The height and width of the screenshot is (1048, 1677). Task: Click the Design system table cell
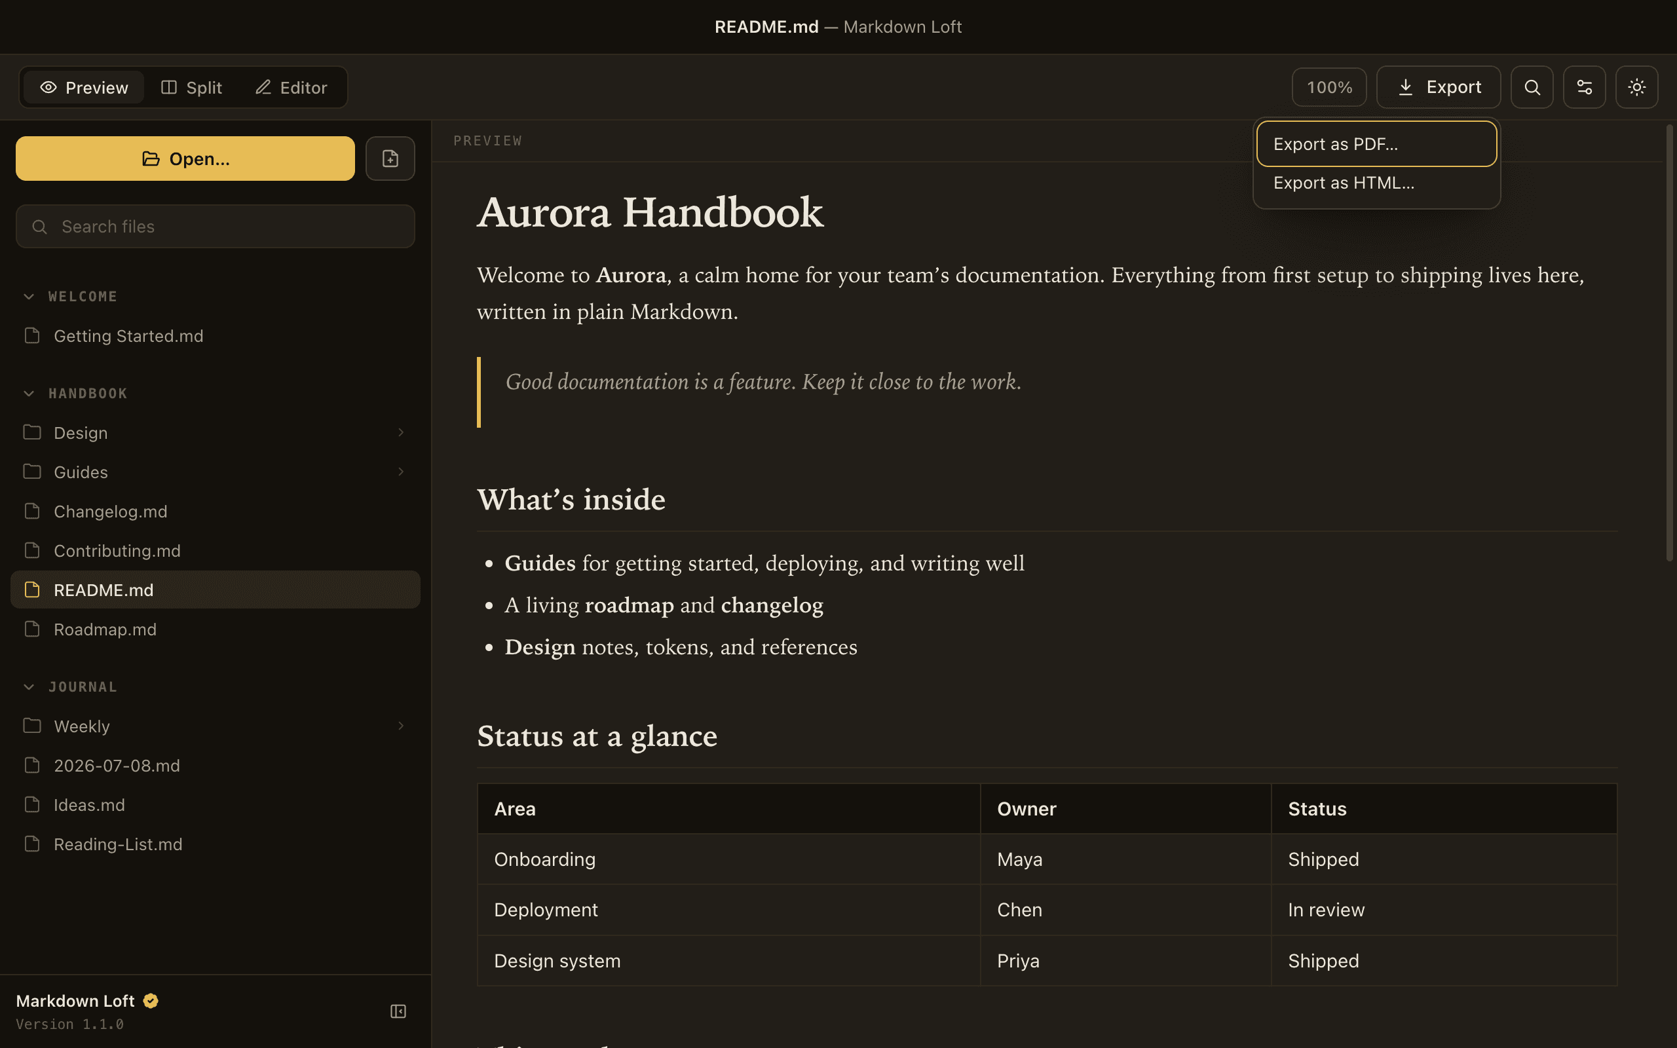pyautogui.click(x=728, y=961)
